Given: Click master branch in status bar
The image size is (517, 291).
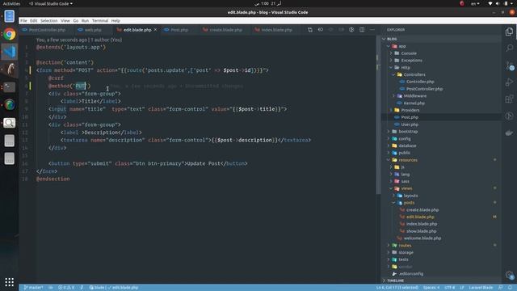Looking at the screenshot, I should (34, 288).
